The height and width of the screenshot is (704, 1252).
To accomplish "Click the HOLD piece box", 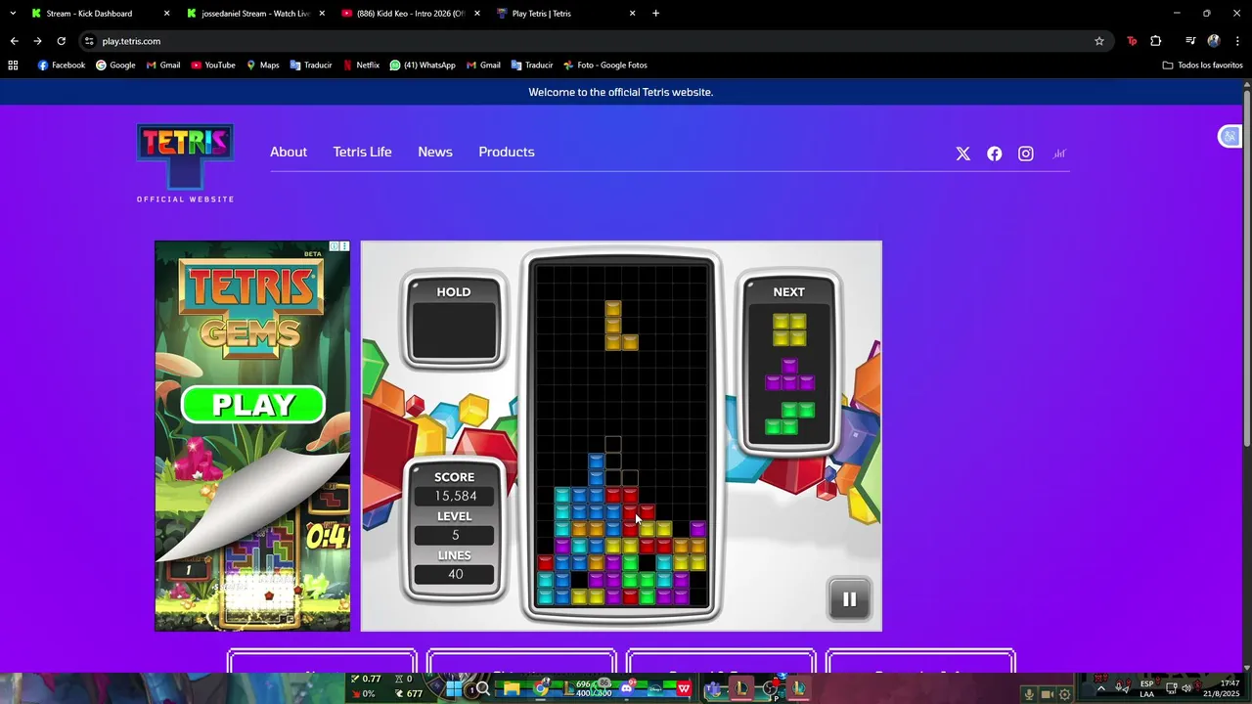I will (x=454, y=321).
